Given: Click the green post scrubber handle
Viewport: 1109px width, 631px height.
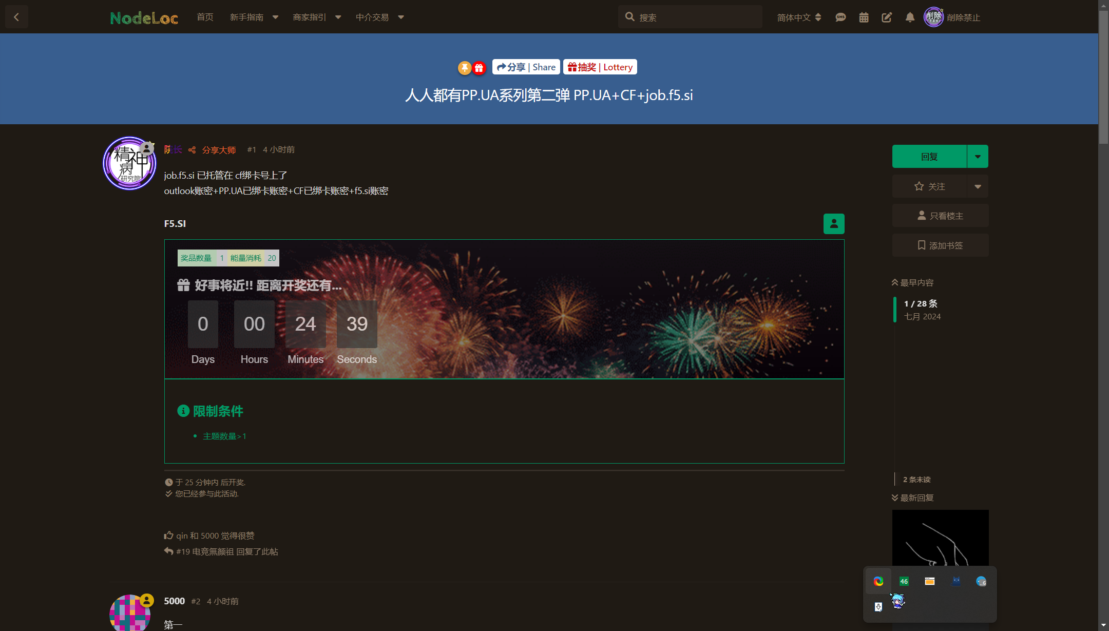Looking at the screenshot, I should point(895,309).
